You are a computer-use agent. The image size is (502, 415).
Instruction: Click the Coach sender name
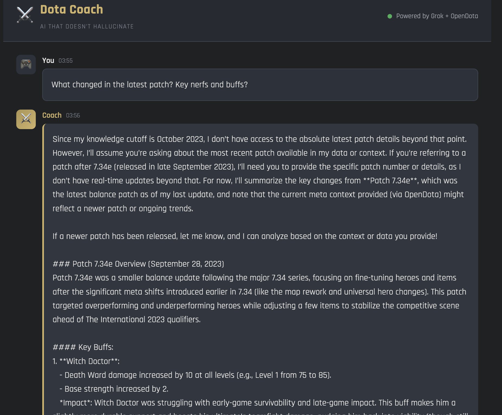[52, 115]
